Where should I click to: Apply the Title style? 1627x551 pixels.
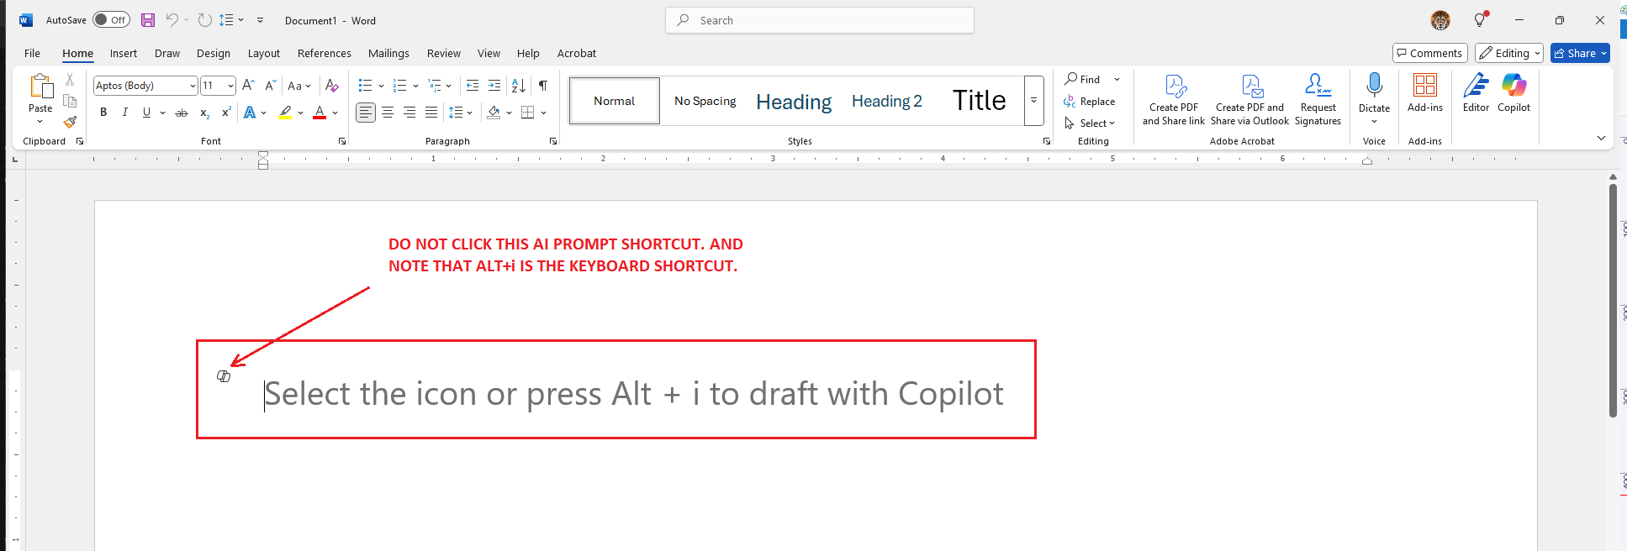point(979,101)
